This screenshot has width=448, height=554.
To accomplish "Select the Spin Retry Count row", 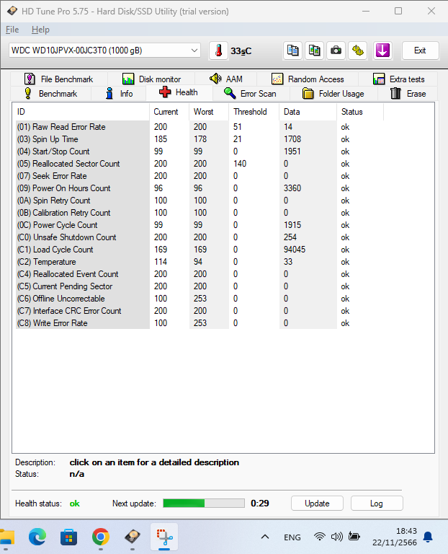I will 200,201.
